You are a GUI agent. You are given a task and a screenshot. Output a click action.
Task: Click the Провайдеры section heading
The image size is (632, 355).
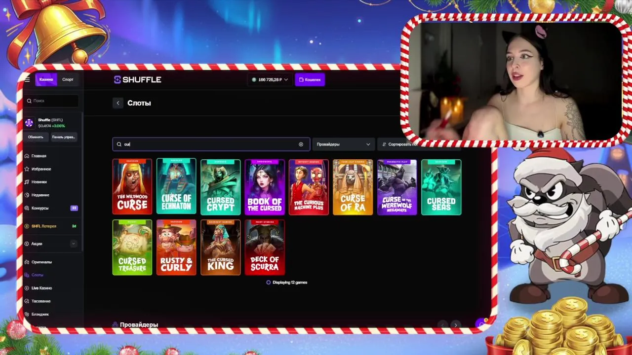point(139,324)
